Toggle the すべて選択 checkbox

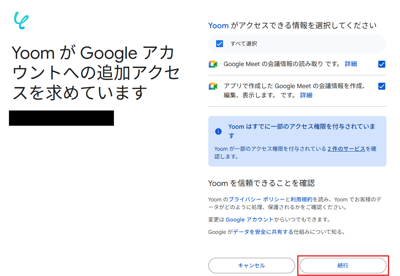tap(220, 44)
